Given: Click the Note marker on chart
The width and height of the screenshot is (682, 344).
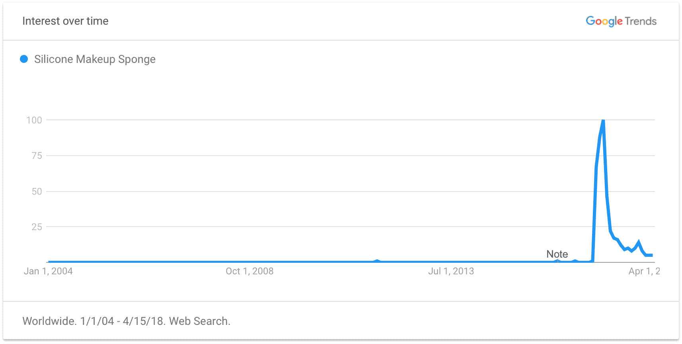Looking at the screenshot, I should coord(557,254).
